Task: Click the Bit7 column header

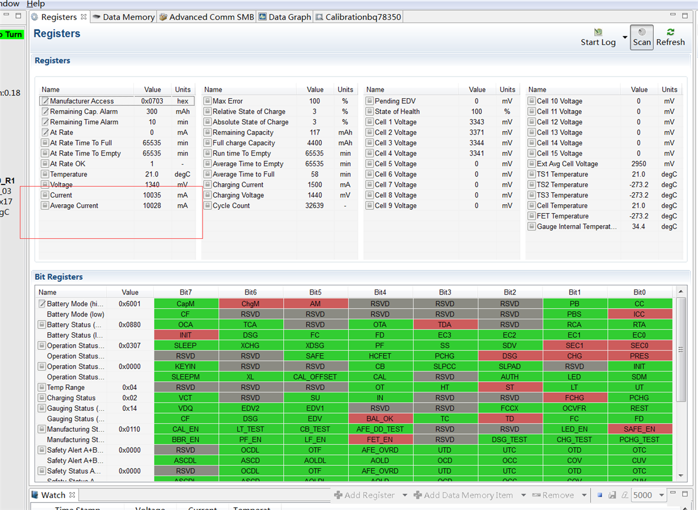Action: (x=186, y=292)
